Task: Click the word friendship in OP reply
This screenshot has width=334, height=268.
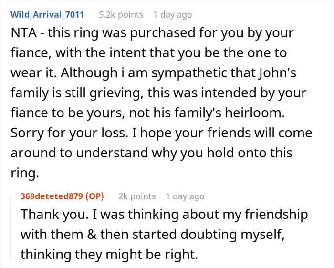Action: pyautogui.click(x=276, y=214)
